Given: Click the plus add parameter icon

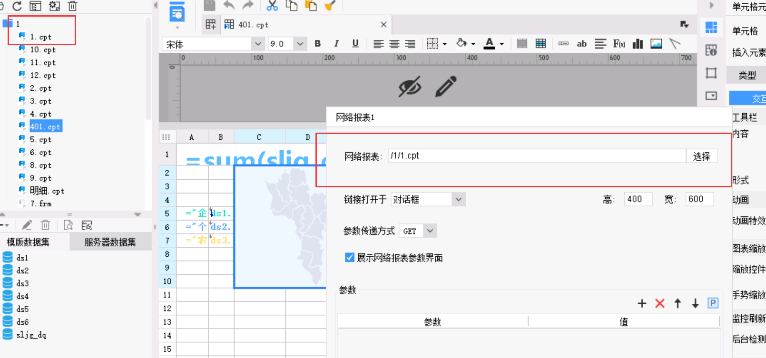Looking at the screenshot, I should [x=642, y=303].
